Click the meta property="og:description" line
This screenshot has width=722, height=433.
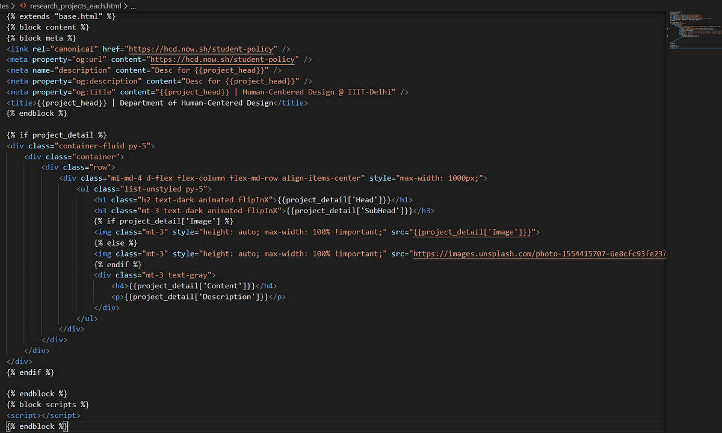[159, 81]
